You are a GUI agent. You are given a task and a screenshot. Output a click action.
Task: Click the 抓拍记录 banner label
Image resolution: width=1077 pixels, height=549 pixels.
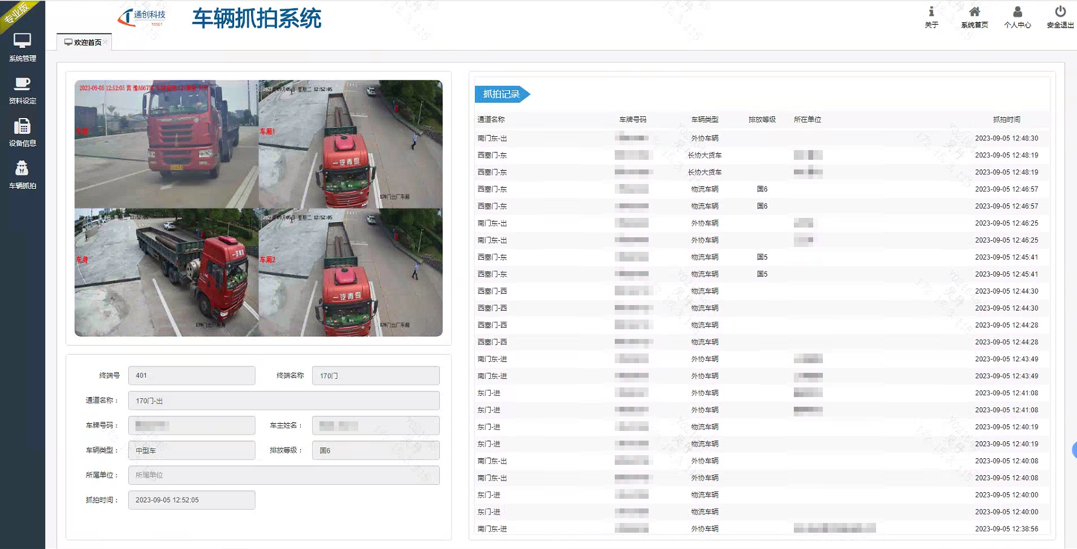(x=499, y=94)
